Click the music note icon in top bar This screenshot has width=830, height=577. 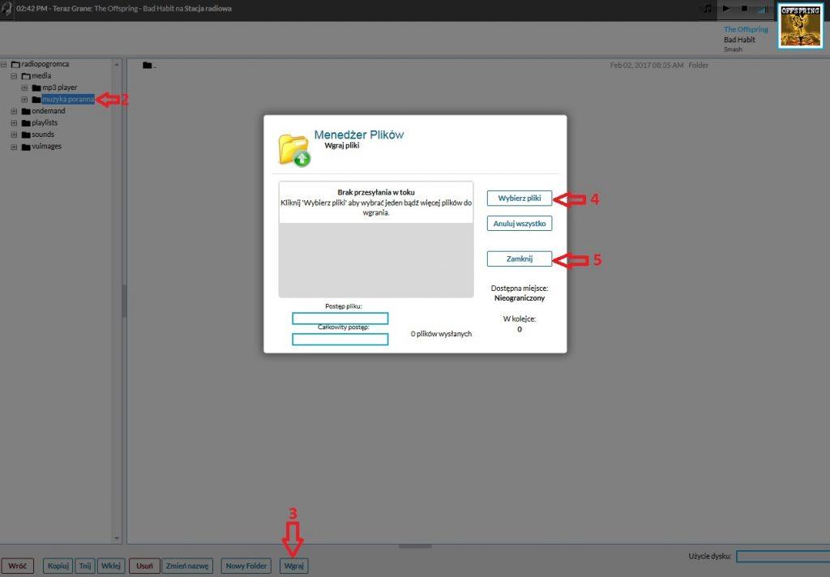(708, 8)
